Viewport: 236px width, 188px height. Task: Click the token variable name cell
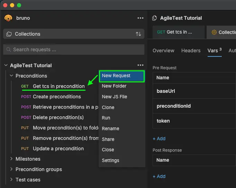[x=194, y=121]
